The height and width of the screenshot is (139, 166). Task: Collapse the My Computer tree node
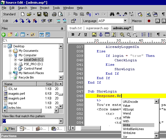pos(10,55)
